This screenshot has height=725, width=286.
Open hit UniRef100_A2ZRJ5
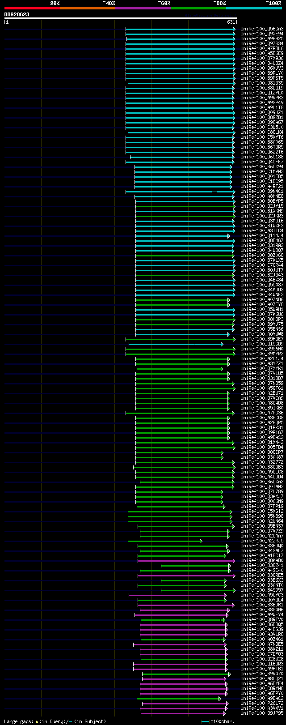pos(262,541)
